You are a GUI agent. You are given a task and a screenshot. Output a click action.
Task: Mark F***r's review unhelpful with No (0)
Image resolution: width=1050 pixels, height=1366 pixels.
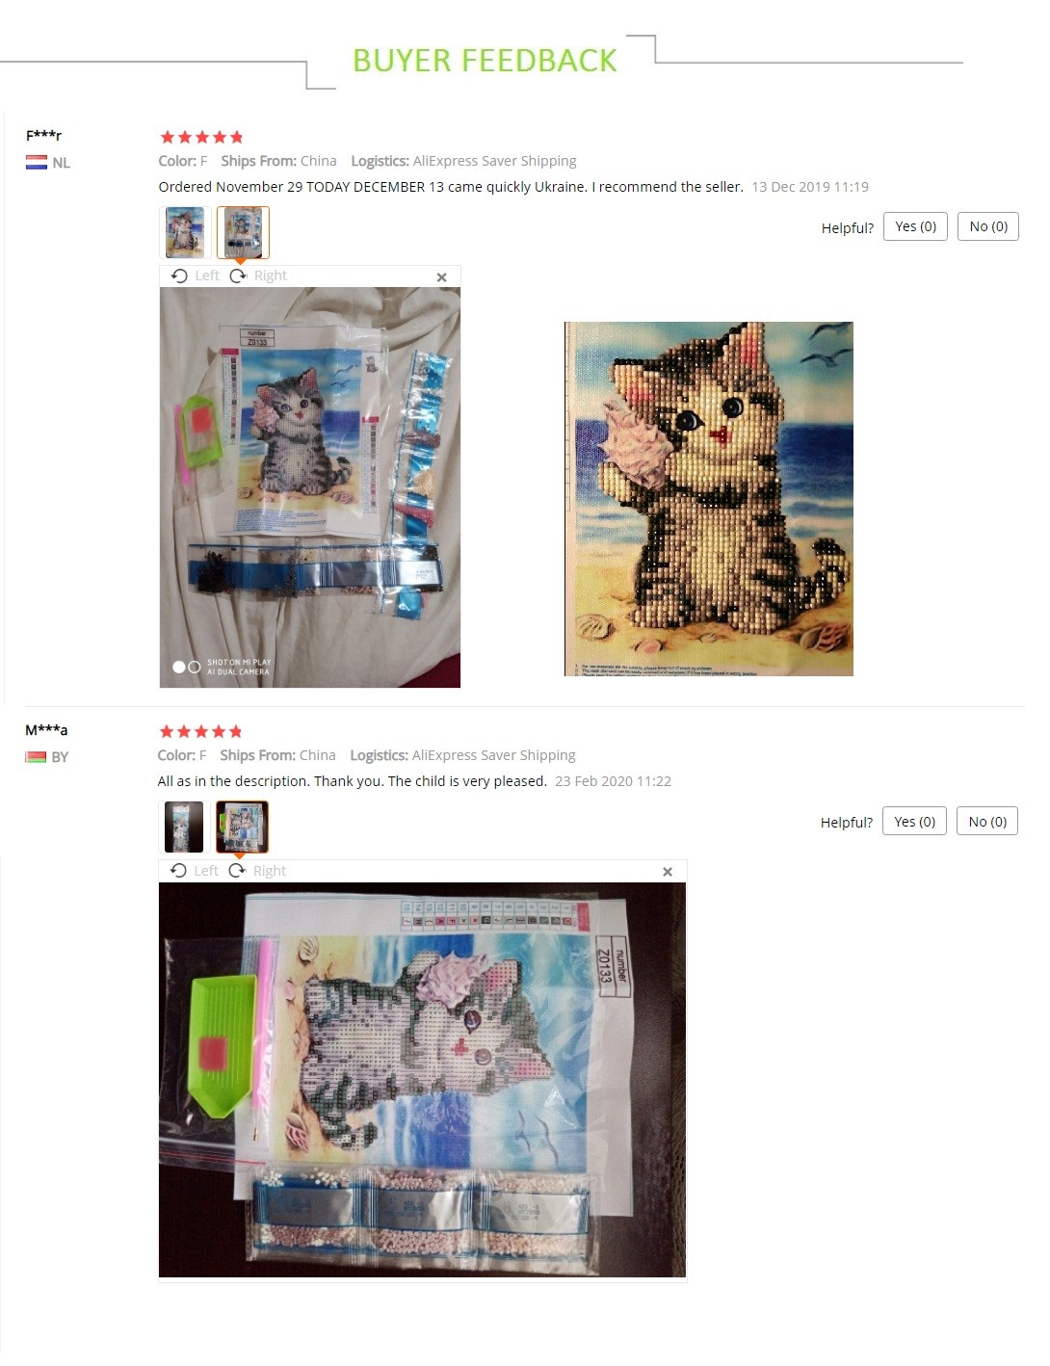[988, 226]
